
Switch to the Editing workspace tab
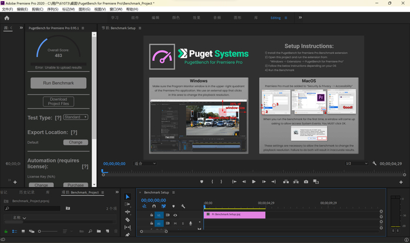(276, 18)
